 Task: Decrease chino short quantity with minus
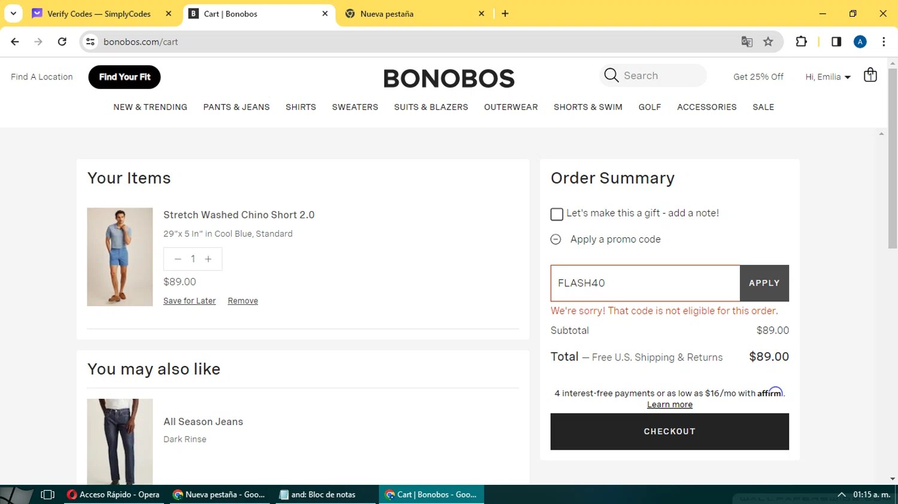(178, 259)
